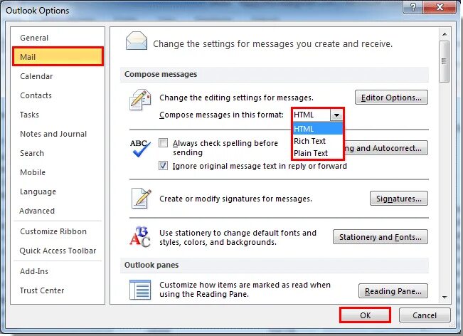The width and height of the screenshot is (463, 336).
Task: Open Stationery and Fonts button
Action: click(380, 237)
